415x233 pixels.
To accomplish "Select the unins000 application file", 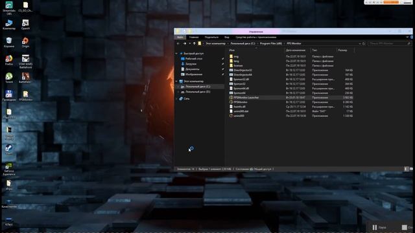I will [291, 116].
